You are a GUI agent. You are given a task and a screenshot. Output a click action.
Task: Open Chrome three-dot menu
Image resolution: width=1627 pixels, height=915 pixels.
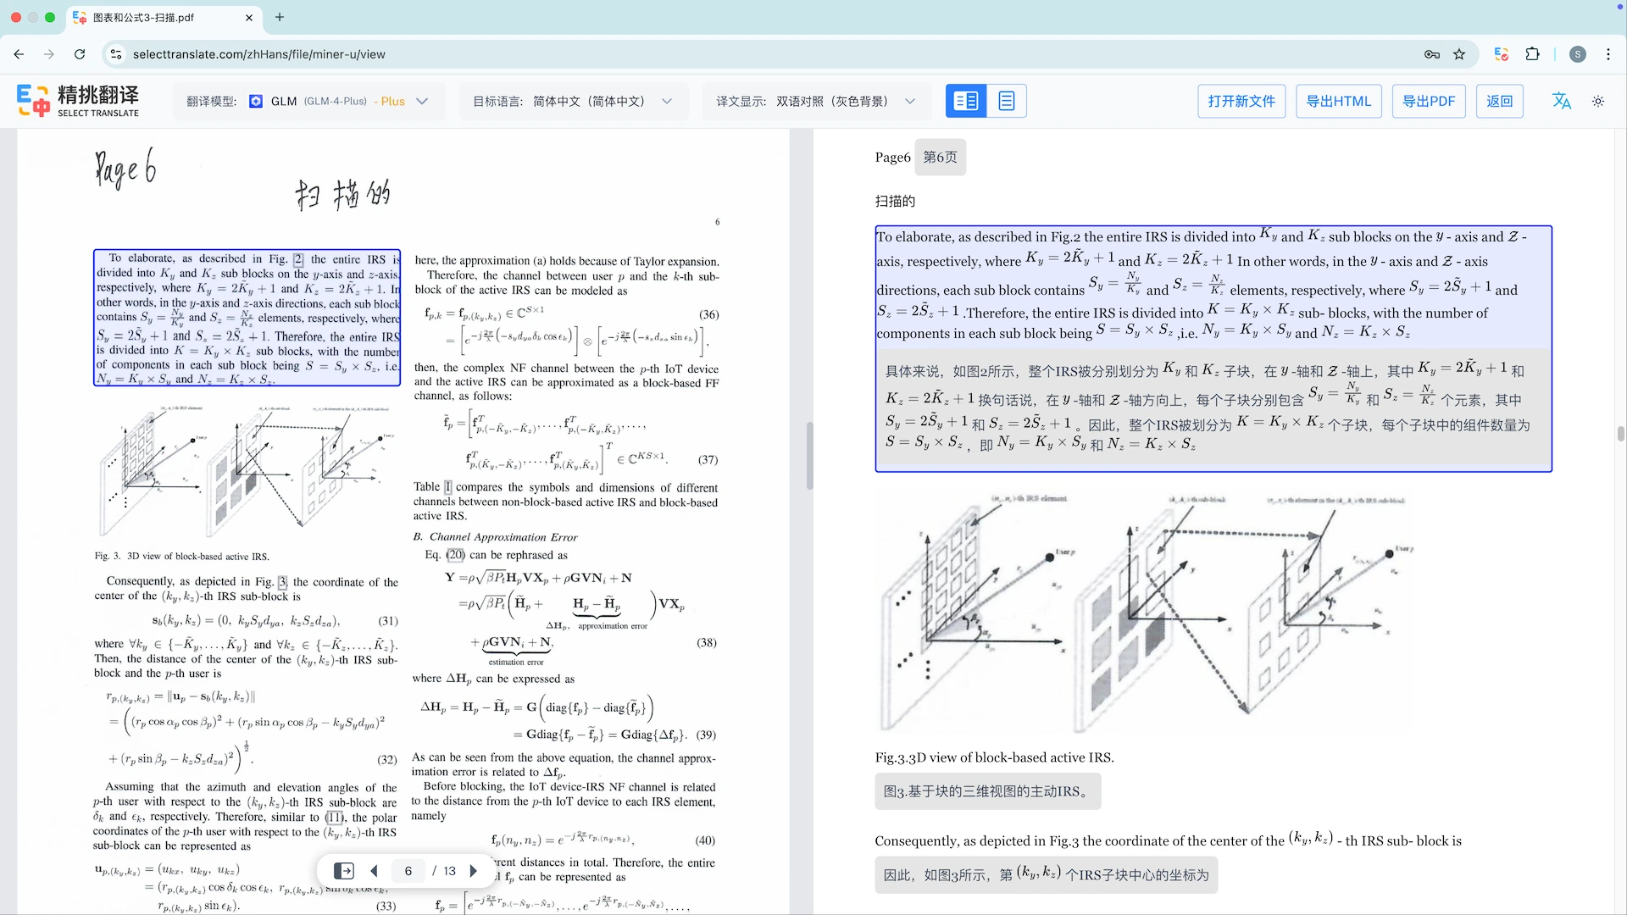[1608, 54]
